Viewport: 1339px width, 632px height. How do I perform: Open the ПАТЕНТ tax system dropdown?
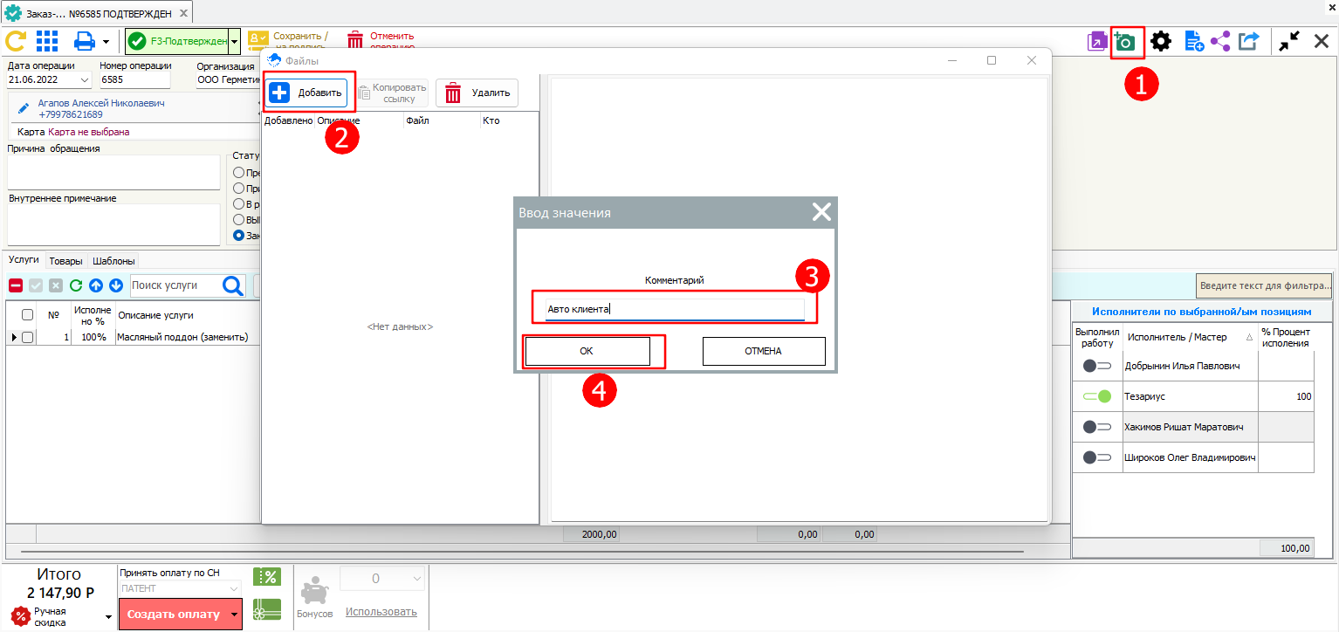point(232,588)
